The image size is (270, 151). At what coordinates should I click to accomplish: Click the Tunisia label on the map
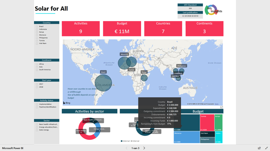[x=132, y=70]
